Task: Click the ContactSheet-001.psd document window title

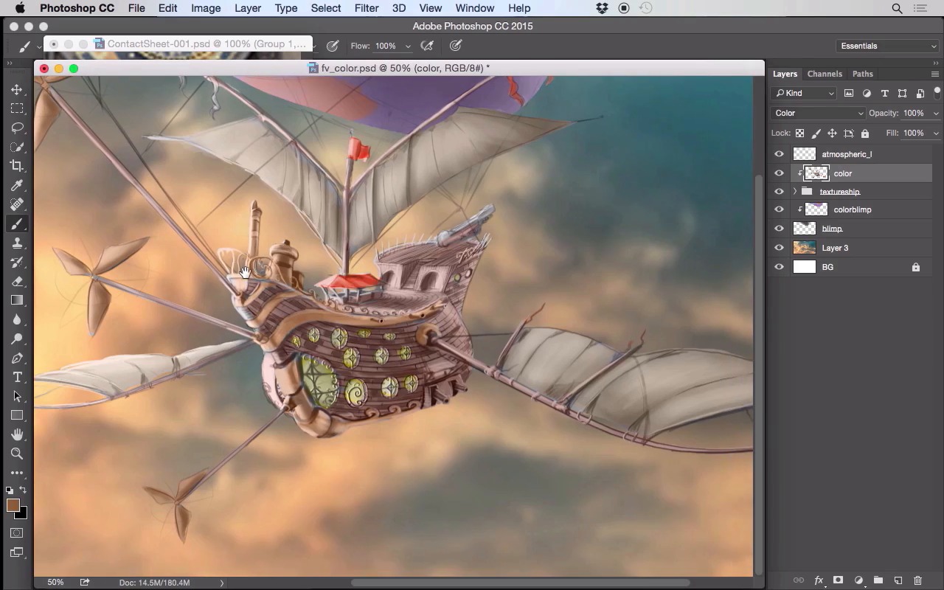Action: tap(206, 44)
